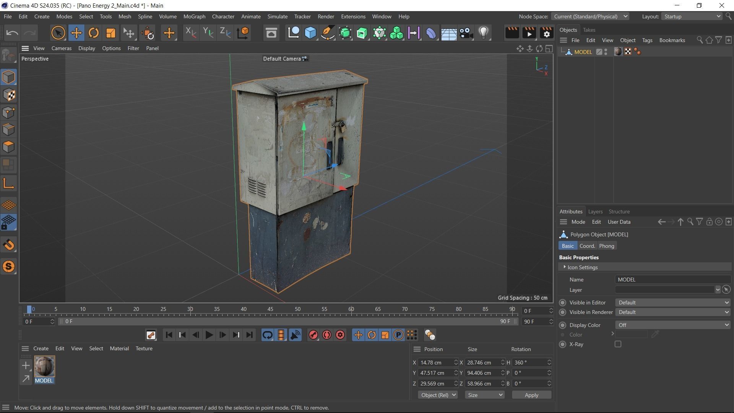Add a Cube primitive object
734x413 pixels.
pos(310,33)
